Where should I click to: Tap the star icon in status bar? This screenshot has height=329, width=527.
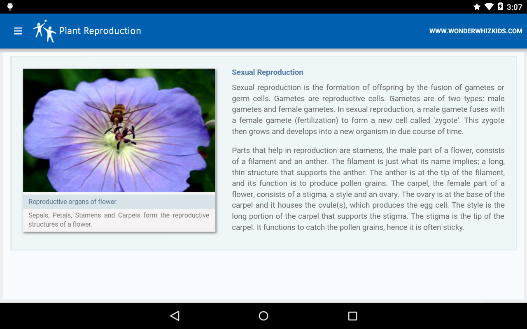point(477,7)
